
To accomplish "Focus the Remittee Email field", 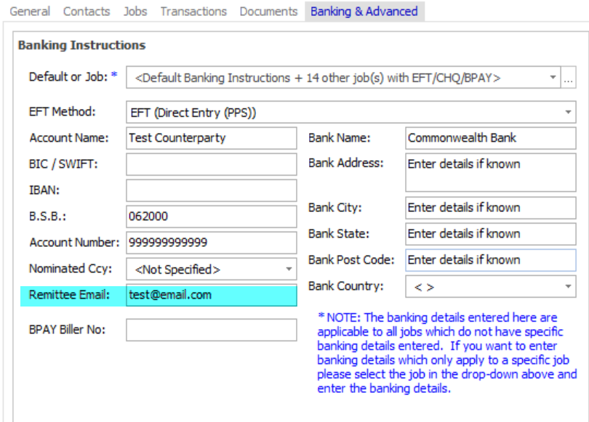I will (211, 296).
